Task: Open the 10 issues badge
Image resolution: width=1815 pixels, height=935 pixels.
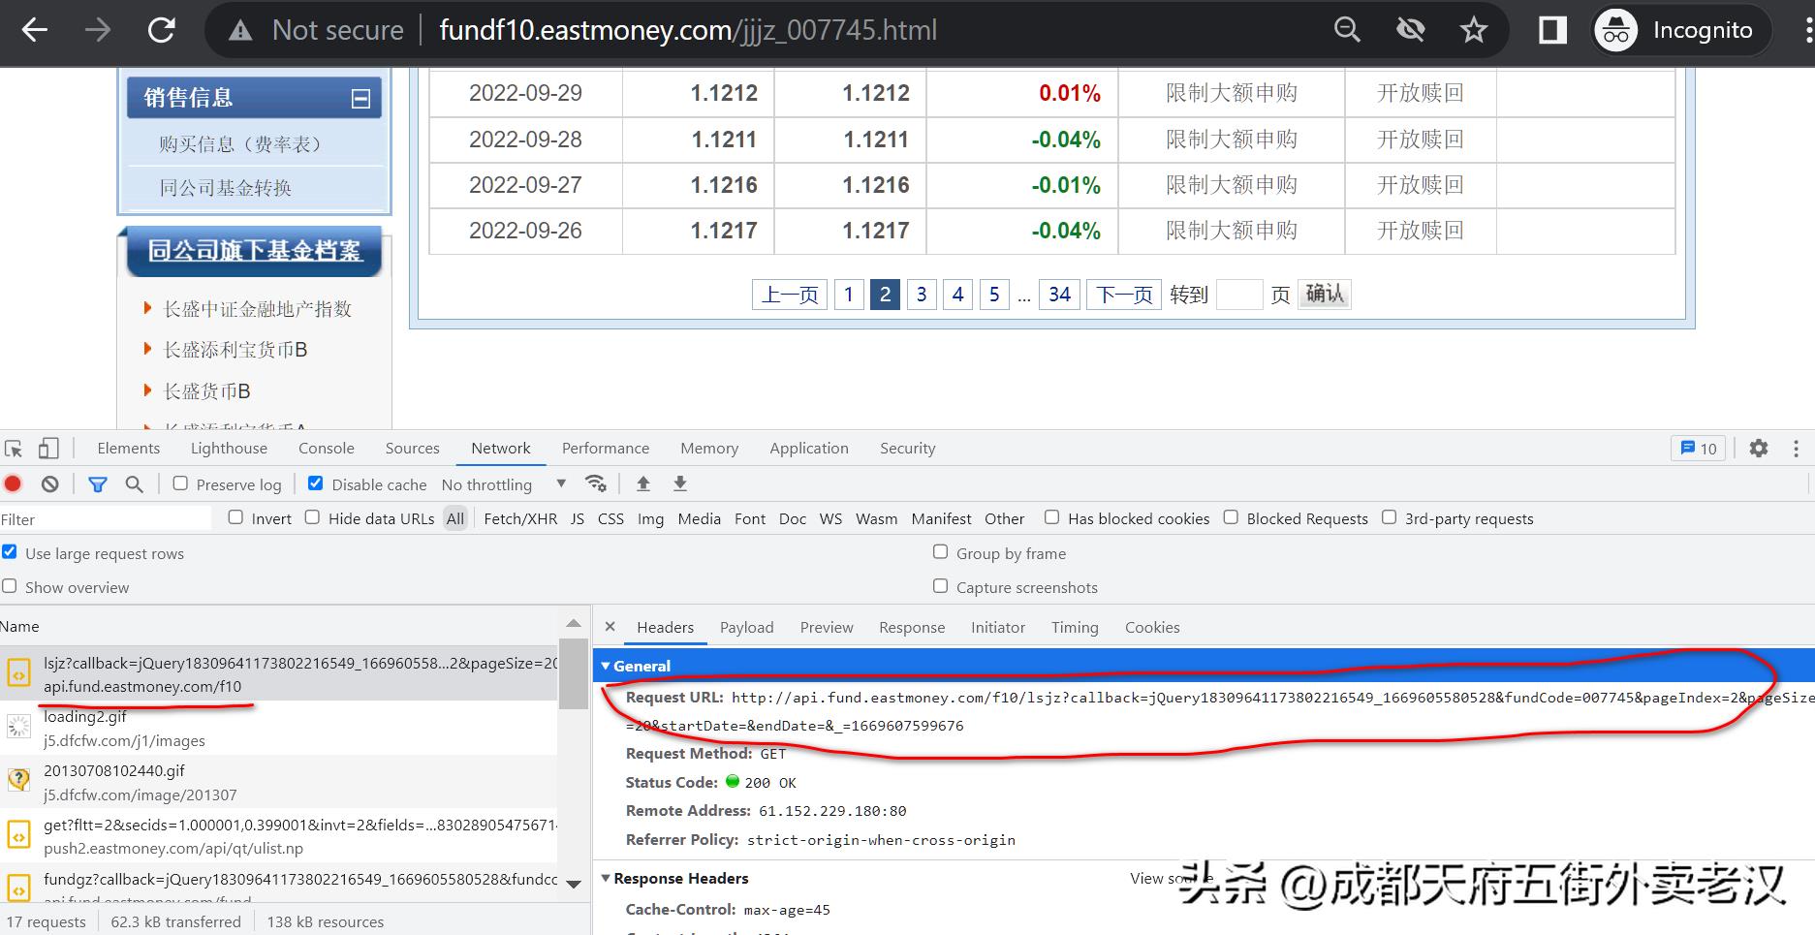Action: point(1698,449)
